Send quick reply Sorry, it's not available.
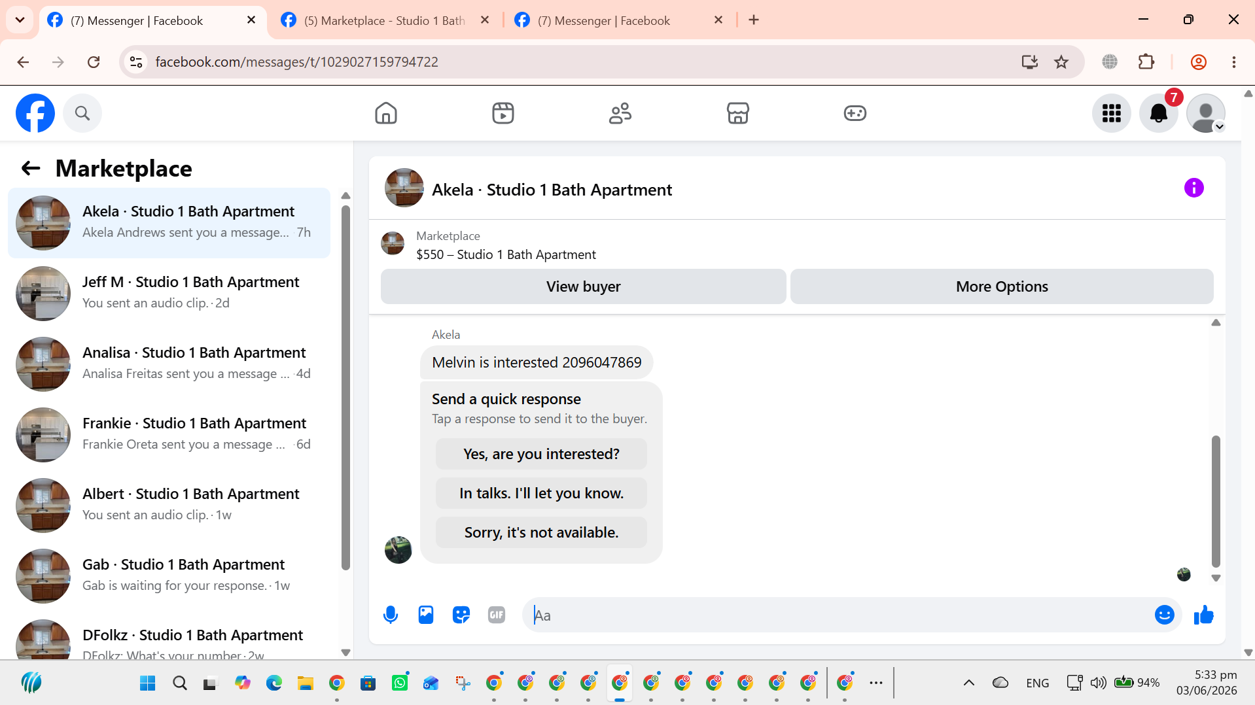Viewport: 1255px width, 705px height. (541, 532)
